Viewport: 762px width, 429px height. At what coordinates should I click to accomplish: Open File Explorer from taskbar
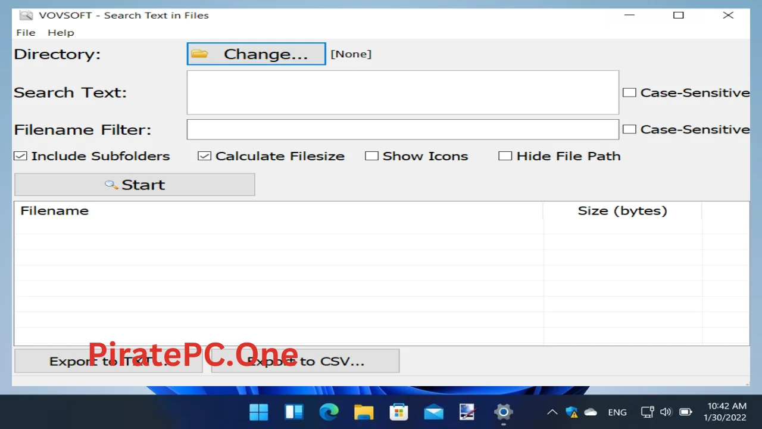pos(364,412)
